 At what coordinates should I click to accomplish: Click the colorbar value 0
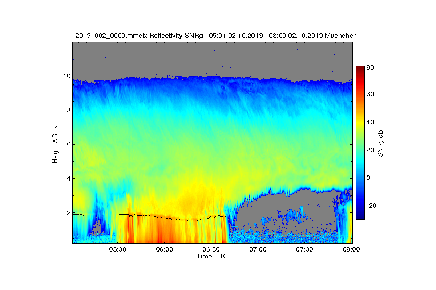click(x=369, y=178)
